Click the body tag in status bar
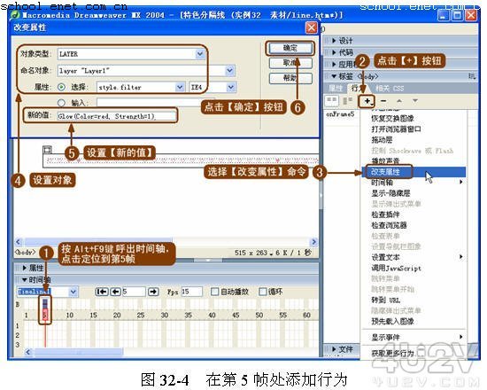 pyautogui.click(x=26, y=252)
